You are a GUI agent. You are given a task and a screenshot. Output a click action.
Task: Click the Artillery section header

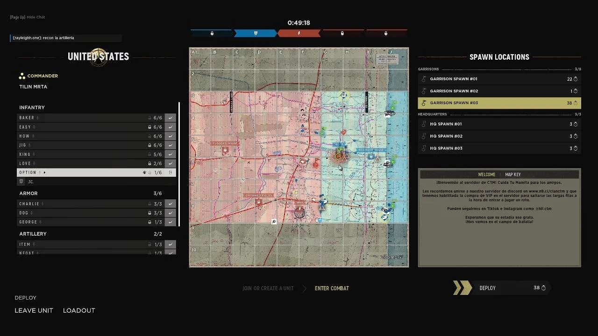pos(33,234)
